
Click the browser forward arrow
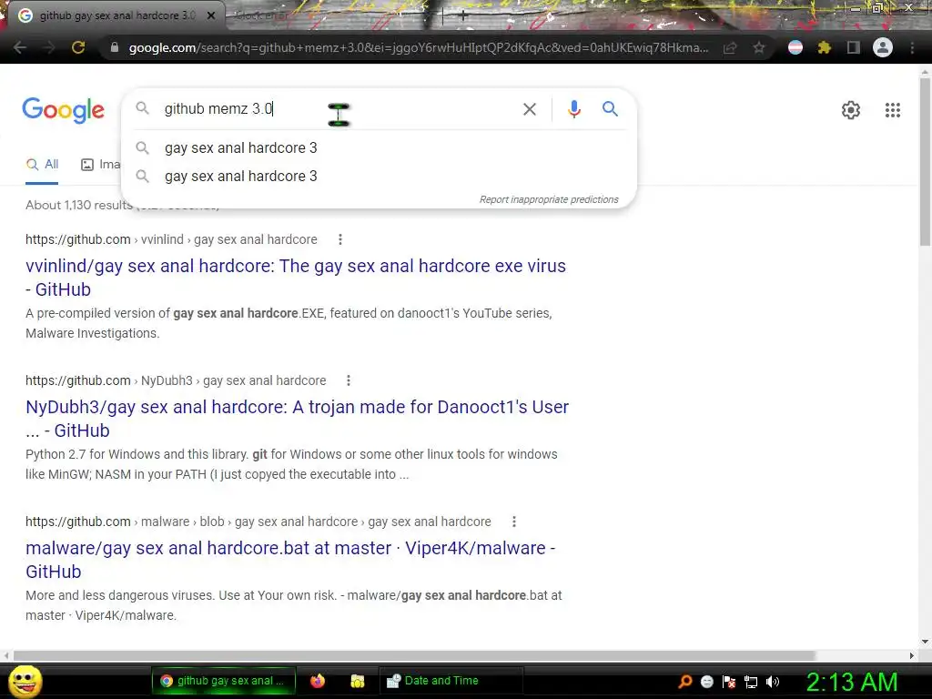coord(49,47)
